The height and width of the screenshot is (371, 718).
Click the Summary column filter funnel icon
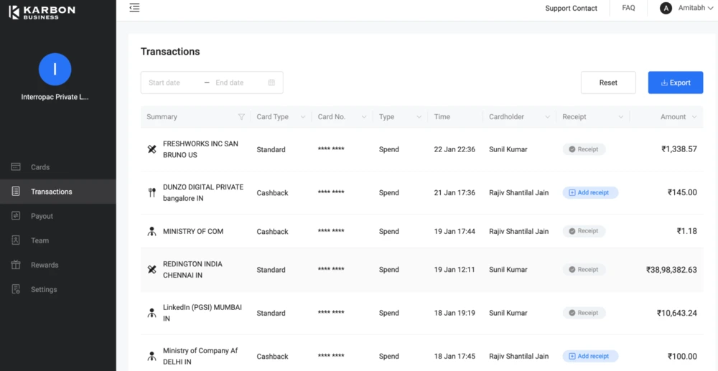coord(241,117)
